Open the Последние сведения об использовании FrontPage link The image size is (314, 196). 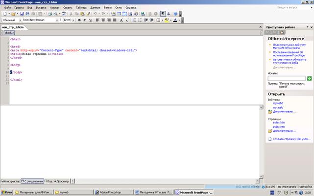point(289,54)
